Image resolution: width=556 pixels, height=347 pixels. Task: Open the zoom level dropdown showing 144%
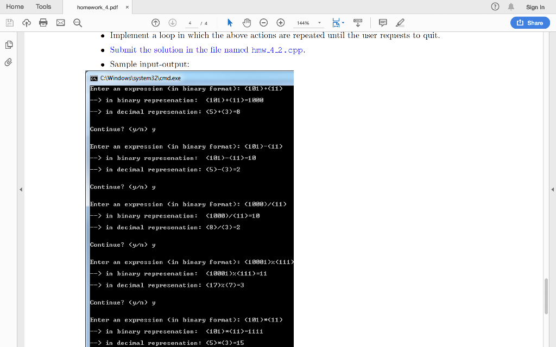(x=308, y=23)
